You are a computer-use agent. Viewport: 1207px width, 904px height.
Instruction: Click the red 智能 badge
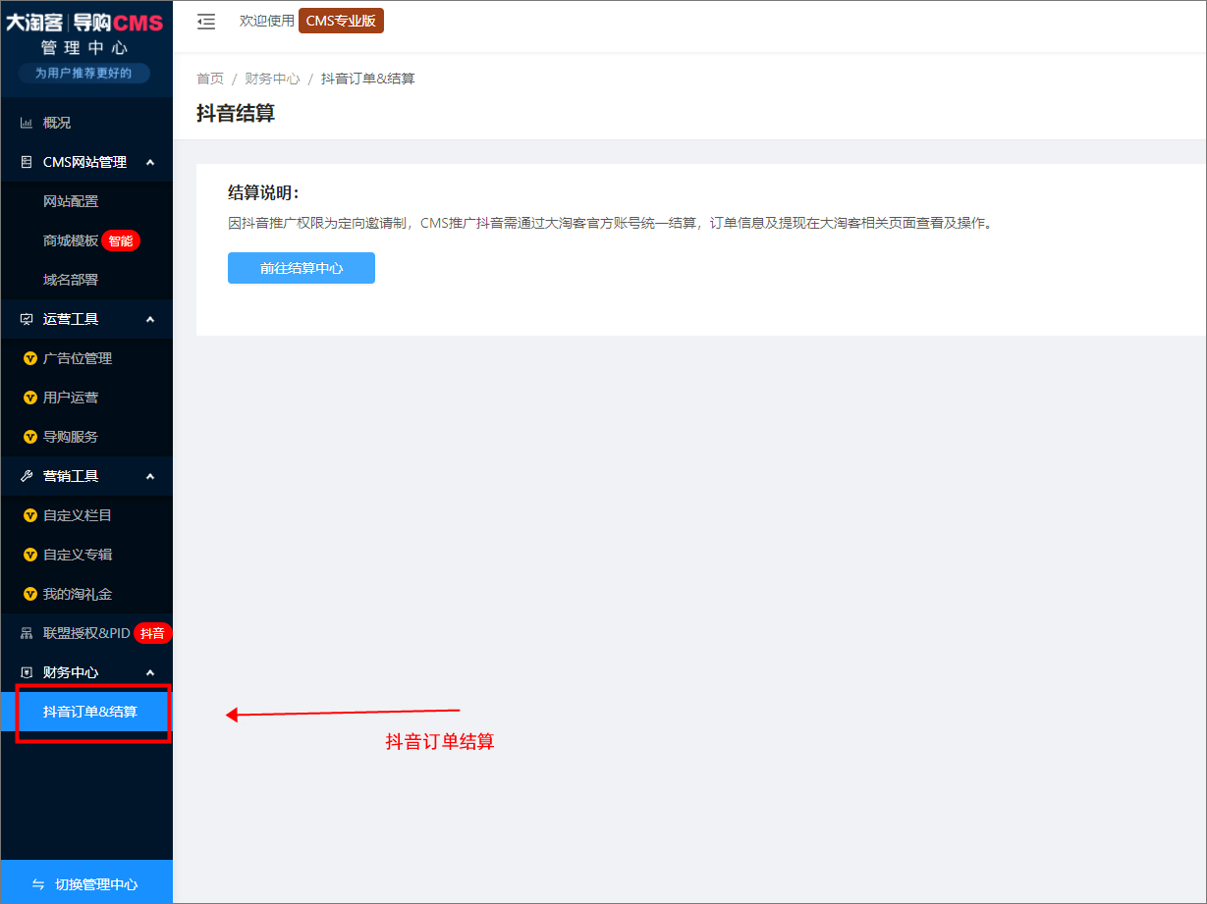click(x=121, y=240)
